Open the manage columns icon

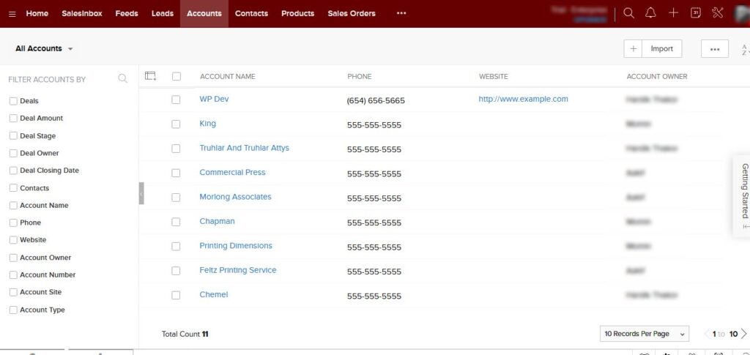coord(151,76)
